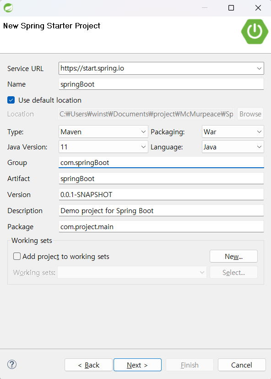Click the Group field com.springBoot
Viewport: 271px width, 379px height.
(x=161, y=162)
